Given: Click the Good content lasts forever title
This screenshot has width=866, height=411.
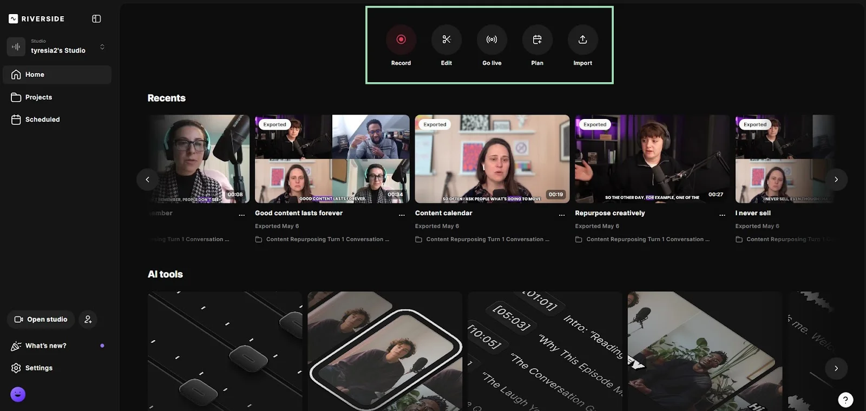Looking at the screenshot, I should [299, 213].
